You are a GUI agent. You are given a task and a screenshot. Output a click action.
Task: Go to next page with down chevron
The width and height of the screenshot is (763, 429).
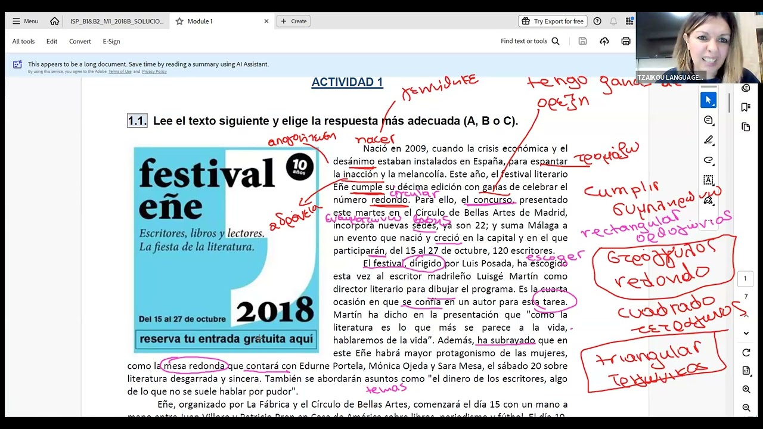pos(746,333)
